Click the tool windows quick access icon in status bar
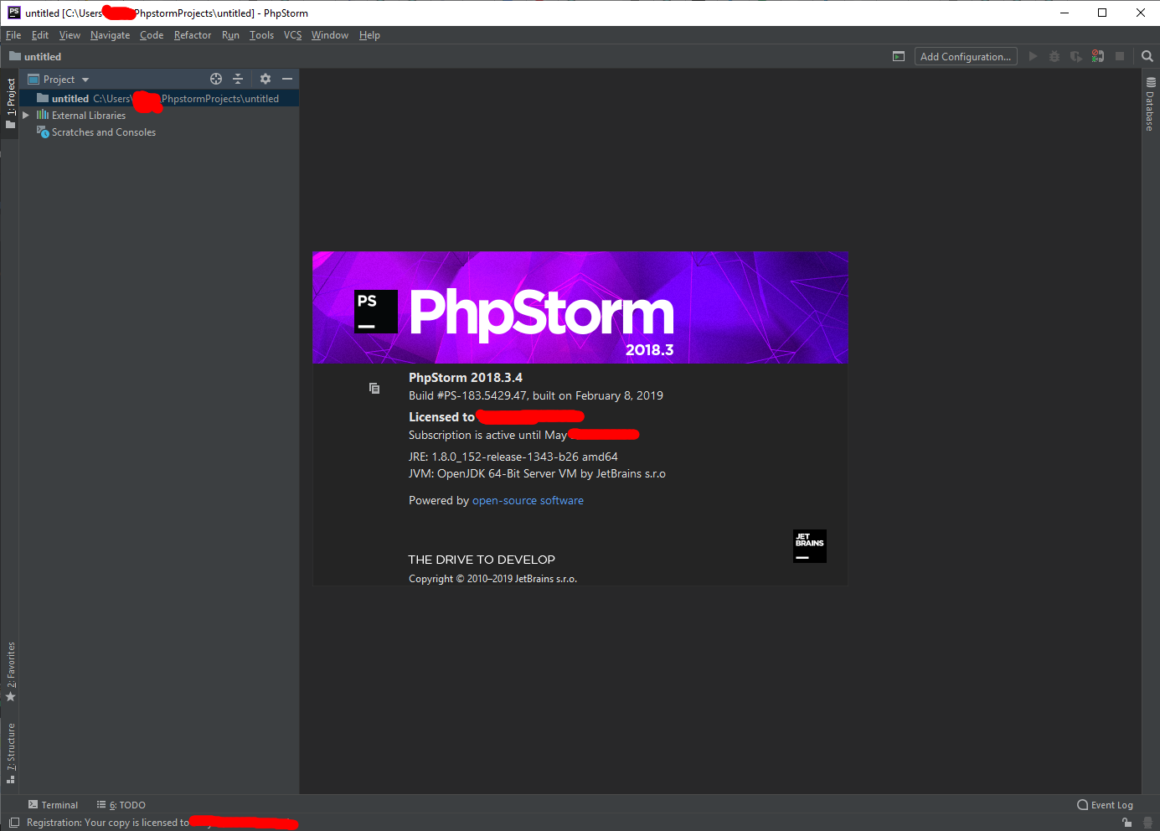Viewport: 1160px width, 831px height. (13, 823)
